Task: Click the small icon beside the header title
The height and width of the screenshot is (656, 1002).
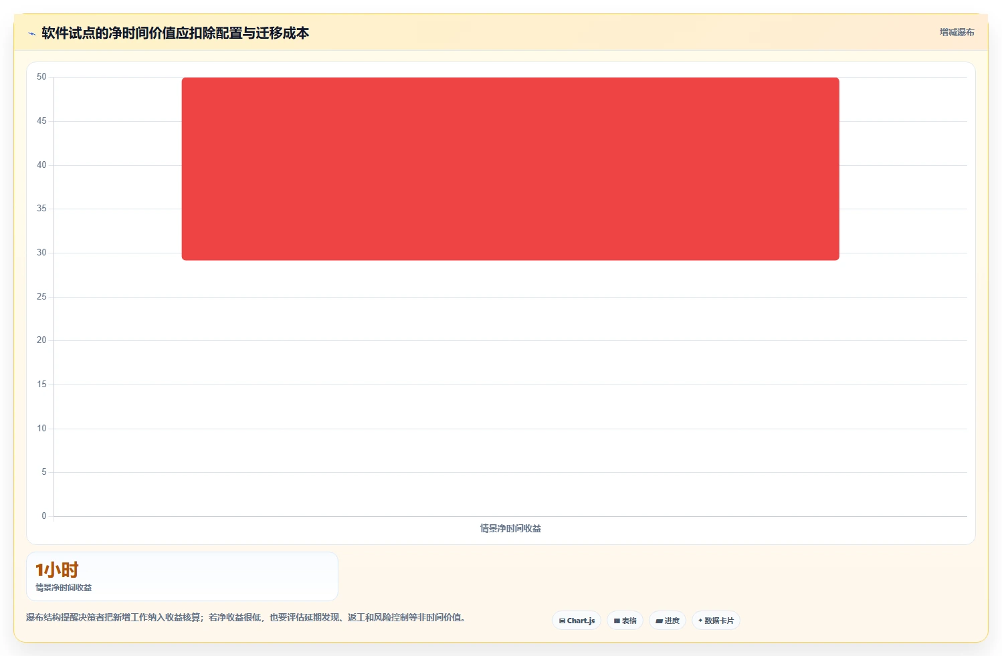Action: tap(31, 33)
